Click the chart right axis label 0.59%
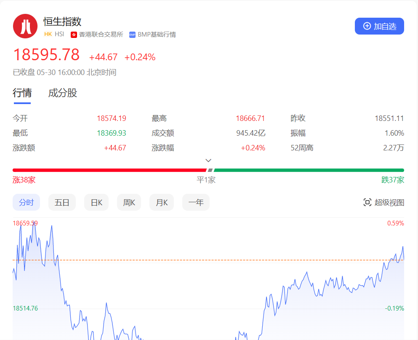The height and width of the screenshot is (340, 418). point(396,223)
